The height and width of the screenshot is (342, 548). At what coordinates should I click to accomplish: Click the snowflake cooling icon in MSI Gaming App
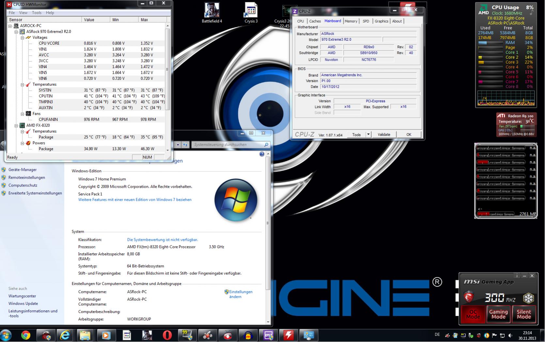point(528,298)
